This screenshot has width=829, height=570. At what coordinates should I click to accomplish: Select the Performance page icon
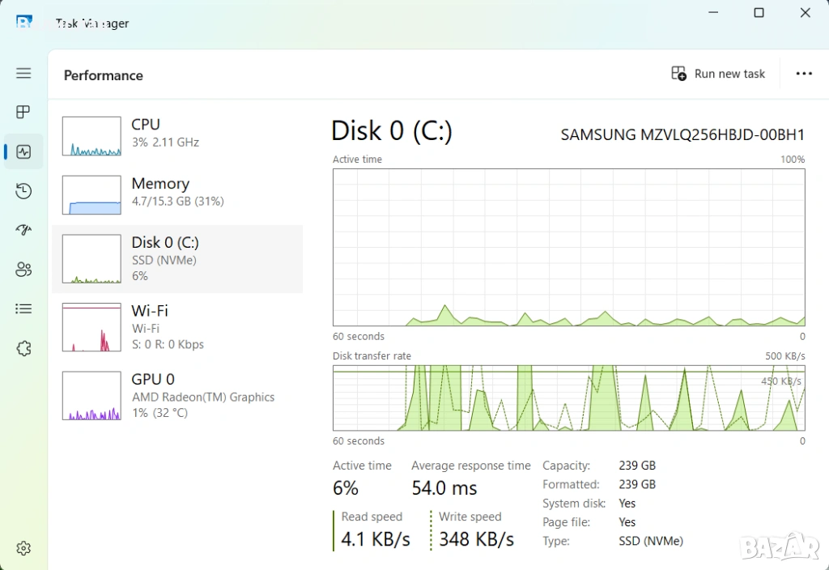pos(23,151)
